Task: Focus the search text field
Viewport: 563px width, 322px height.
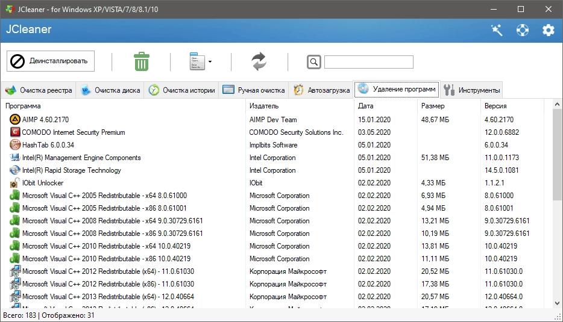Action: click(369, 62)
